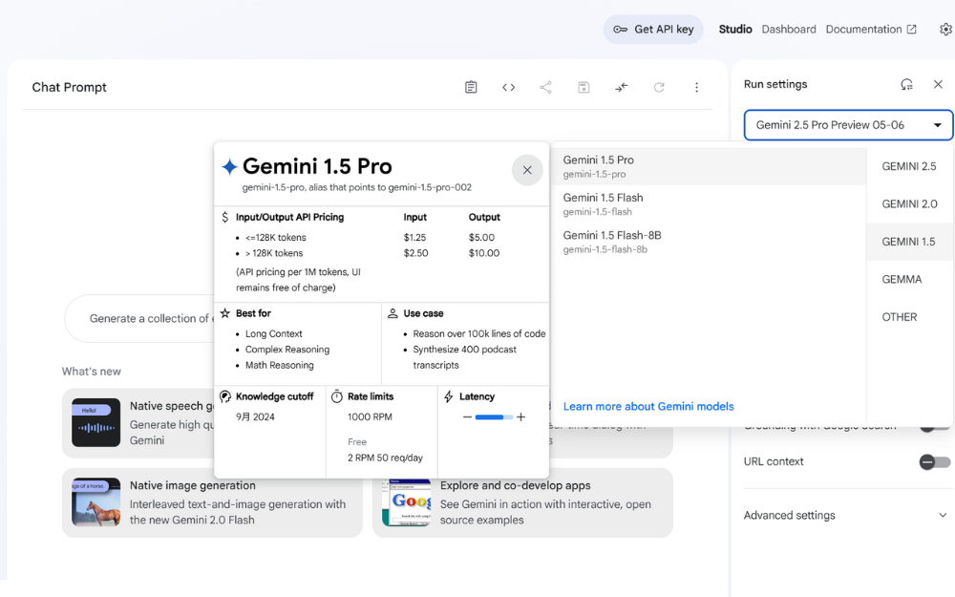Click '2 RPM 50 req/day' free limit
This screenshot has height=597, width=955.
click(x=385, y=458)
